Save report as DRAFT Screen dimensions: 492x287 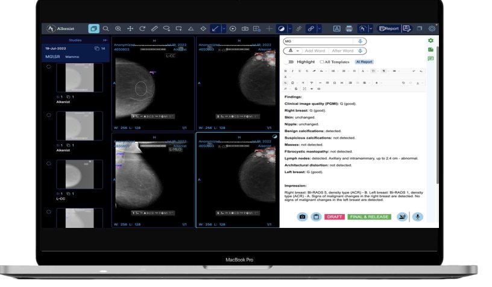pos(335,216)
